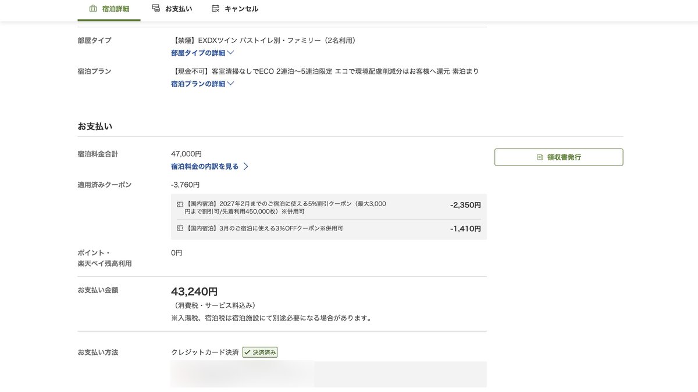Click the coupon icon for 3%OFFクーポン

(x=180, y=228)
